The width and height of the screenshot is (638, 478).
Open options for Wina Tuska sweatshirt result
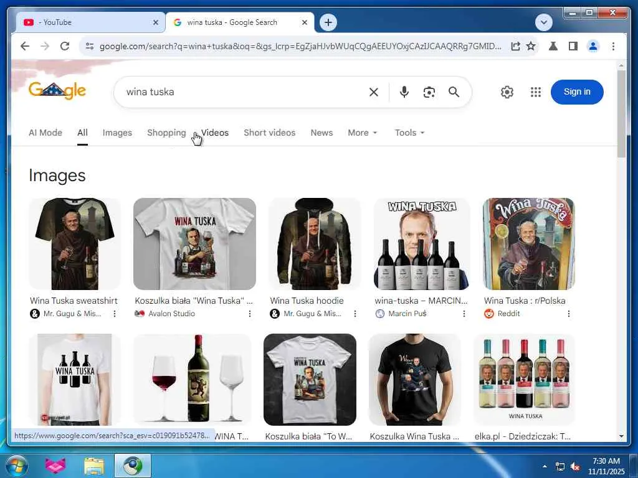(115, 314)
